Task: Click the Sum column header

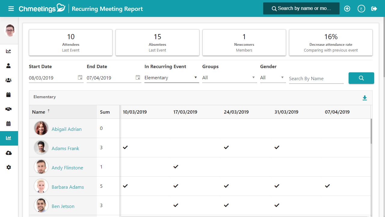Action: pos(105,112)
